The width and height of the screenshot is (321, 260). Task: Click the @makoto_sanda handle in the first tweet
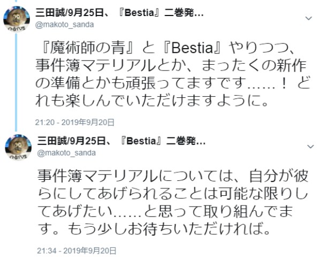66,24
